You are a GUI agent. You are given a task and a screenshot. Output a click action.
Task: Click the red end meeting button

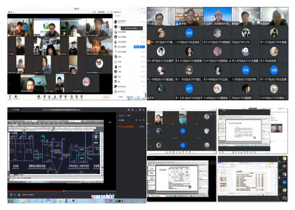(106, 97)
